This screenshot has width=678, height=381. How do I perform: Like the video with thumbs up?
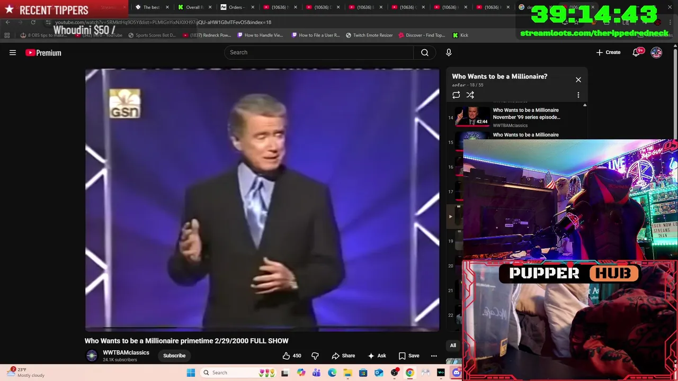point(292,356)
